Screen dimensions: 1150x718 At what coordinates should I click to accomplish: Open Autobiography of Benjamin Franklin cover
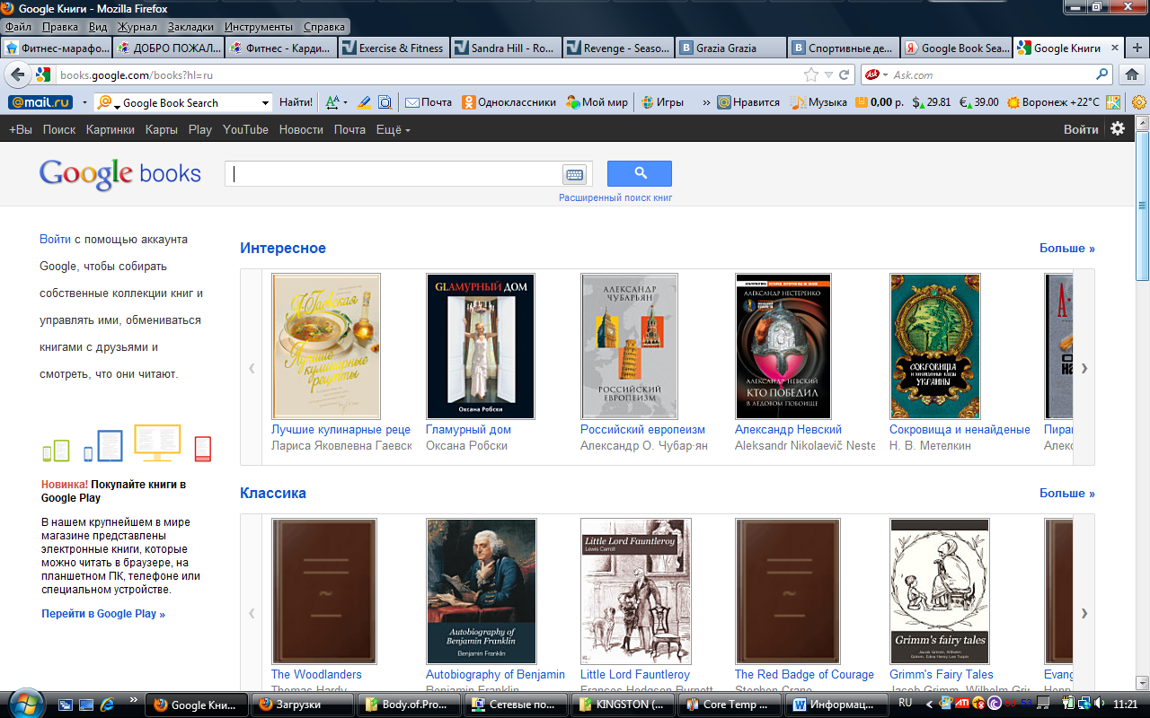point(481,591)
